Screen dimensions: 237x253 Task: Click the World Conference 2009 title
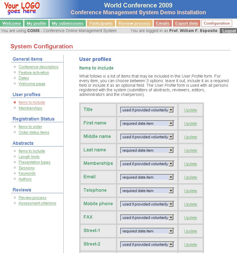coord(138,5)
